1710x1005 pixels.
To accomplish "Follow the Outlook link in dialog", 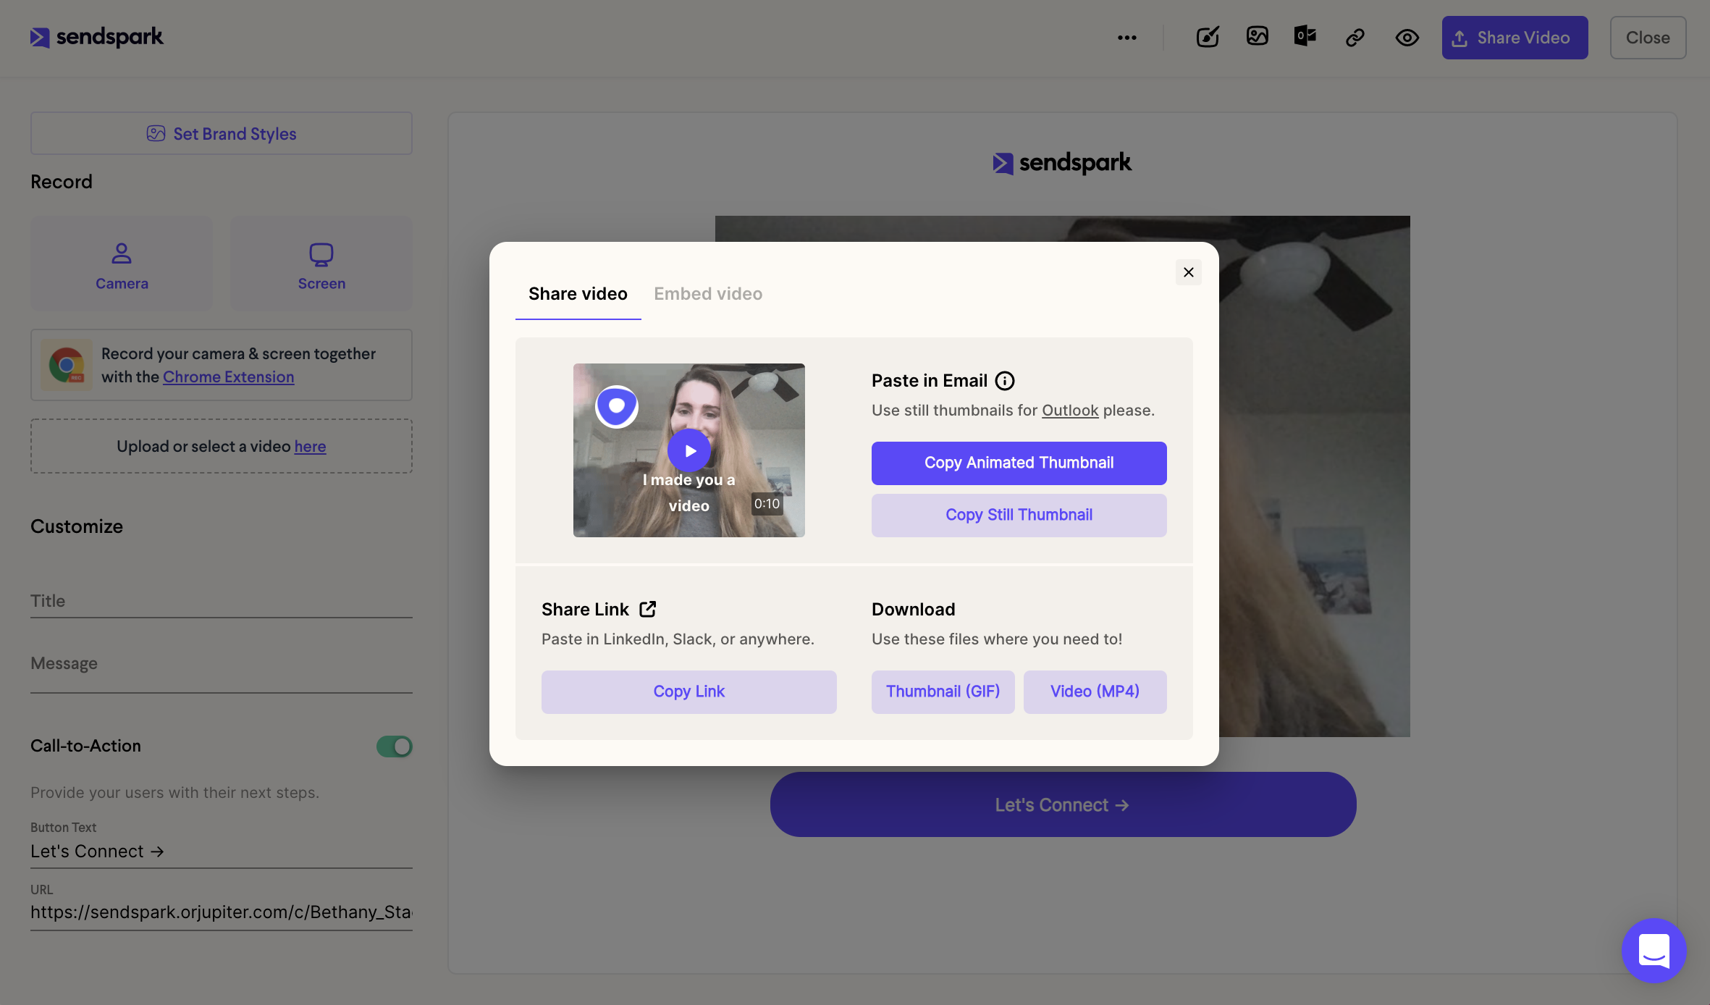I will click(1070, 411).
